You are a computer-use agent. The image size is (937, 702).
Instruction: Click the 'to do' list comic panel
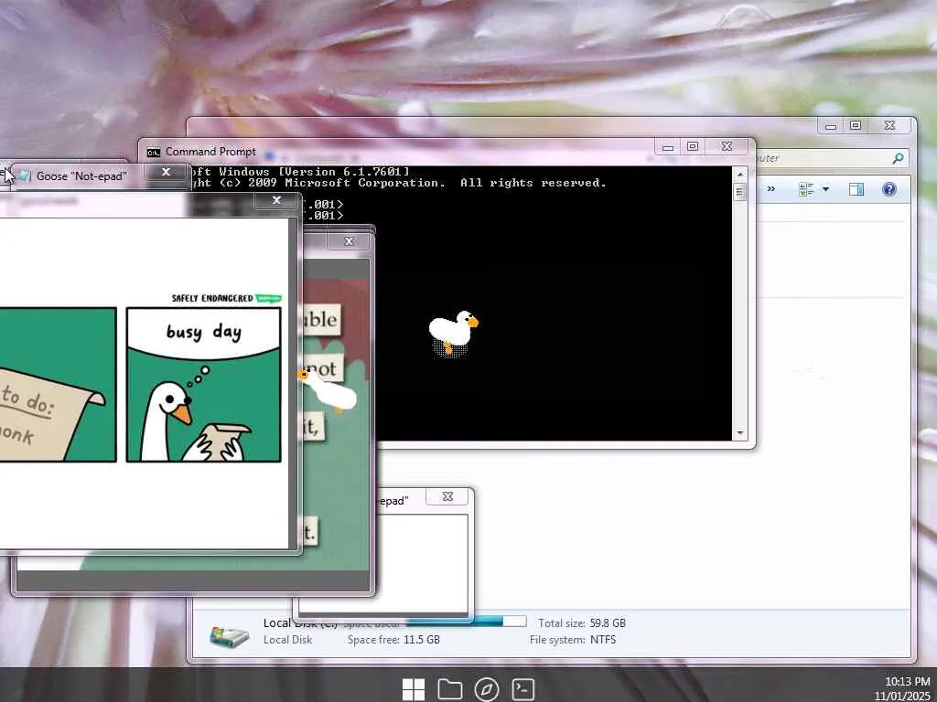[58, 385]
